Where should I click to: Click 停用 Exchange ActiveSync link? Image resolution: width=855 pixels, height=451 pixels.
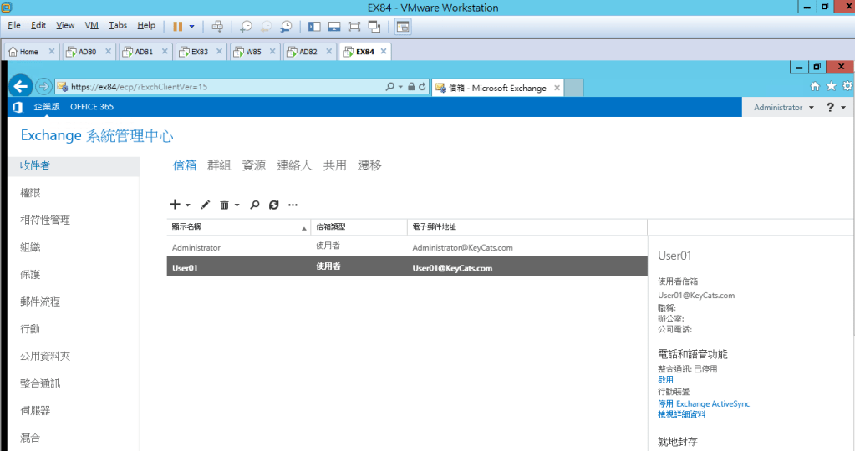coord(704,403)
